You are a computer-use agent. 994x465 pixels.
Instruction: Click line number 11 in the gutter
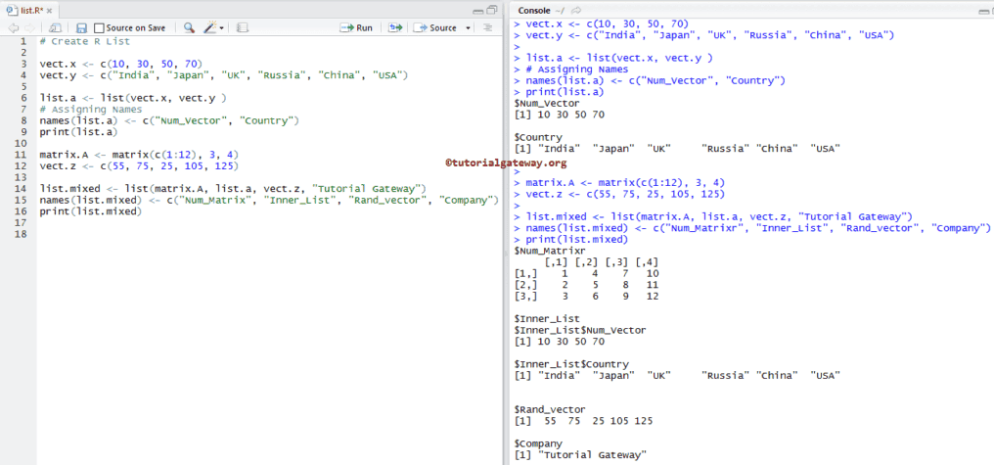click(x=21, y=155)
